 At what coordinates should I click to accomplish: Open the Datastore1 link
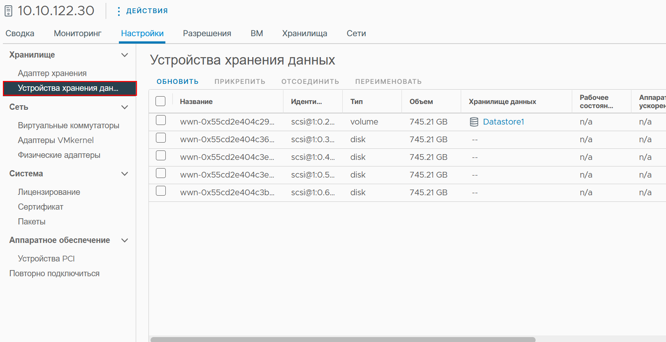click(x=504, y=122)
